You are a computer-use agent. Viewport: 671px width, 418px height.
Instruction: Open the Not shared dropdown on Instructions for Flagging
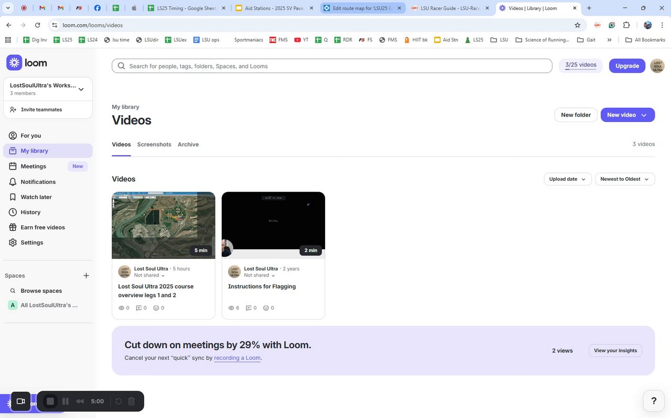click(x=259, y=275)
